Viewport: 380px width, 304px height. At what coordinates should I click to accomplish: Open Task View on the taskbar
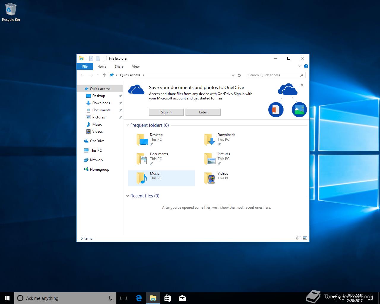[123, 298]
